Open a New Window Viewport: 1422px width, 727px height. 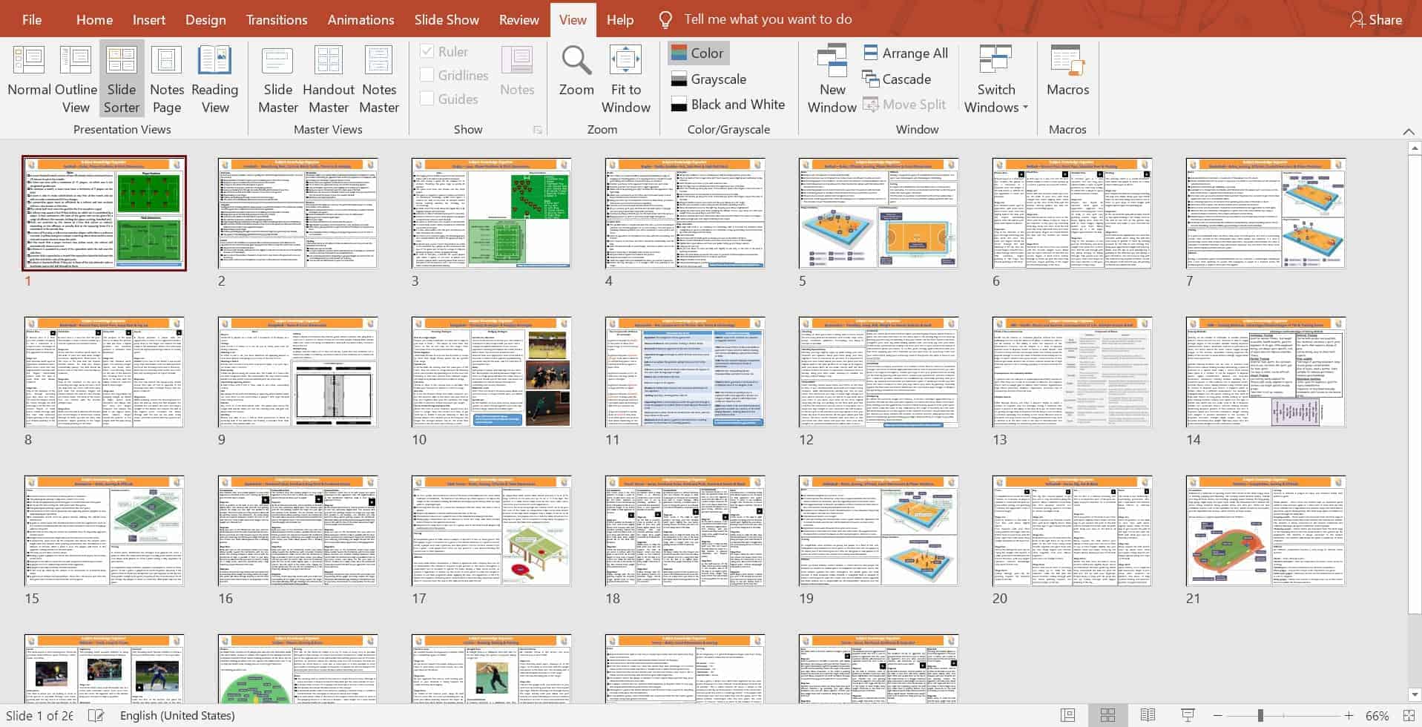832,79
